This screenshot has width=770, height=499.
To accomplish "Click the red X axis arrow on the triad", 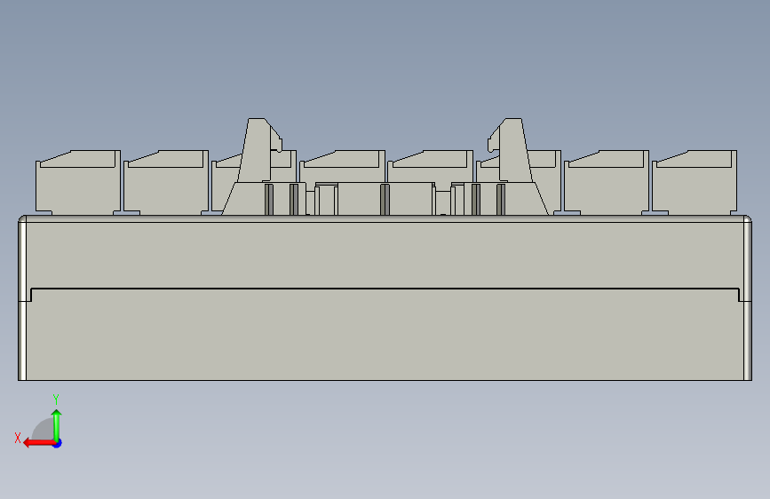I will [38, 443].
